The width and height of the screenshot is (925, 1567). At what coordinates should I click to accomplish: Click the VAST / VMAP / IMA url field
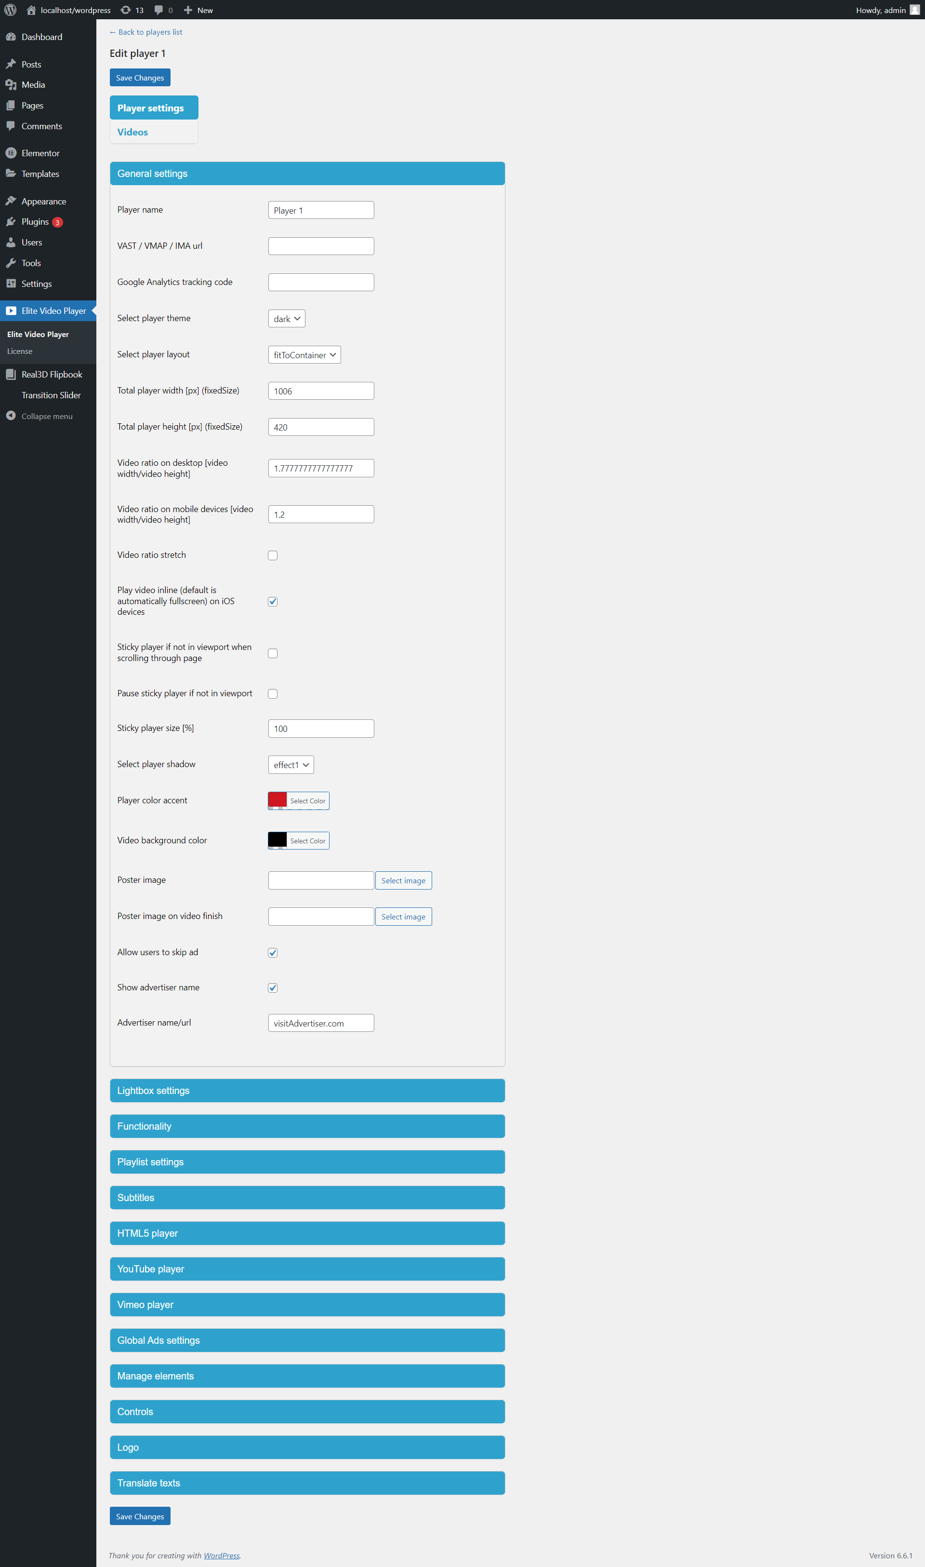point(320,246)
